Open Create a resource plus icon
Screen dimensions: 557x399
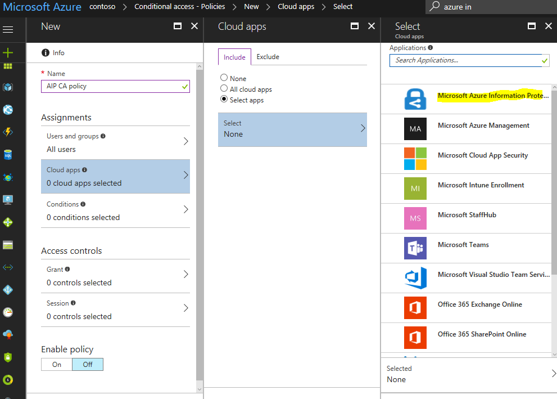(8, 53)
